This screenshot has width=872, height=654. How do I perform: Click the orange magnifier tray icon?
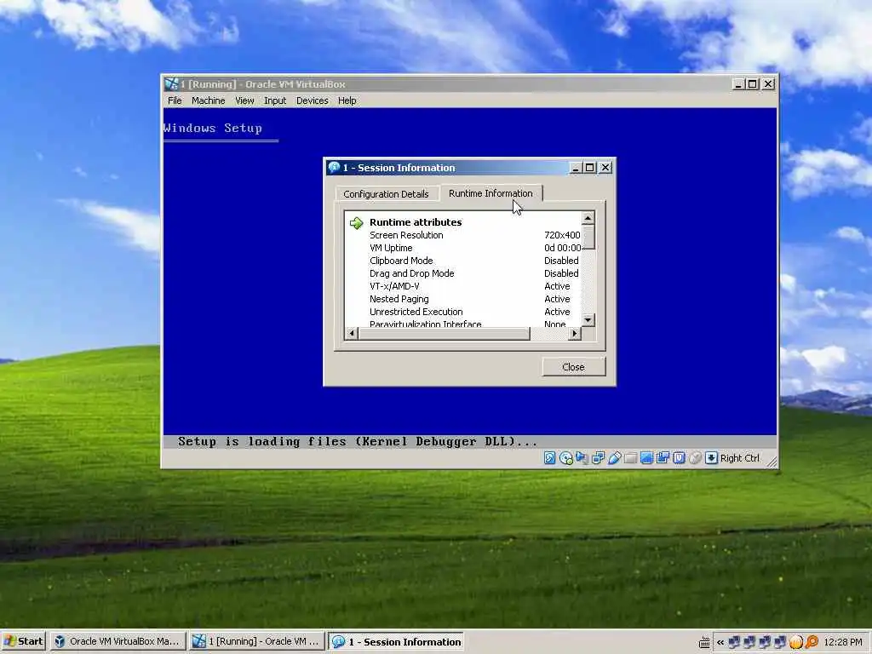tap(812, 642)
